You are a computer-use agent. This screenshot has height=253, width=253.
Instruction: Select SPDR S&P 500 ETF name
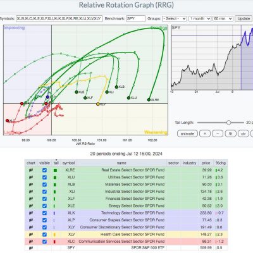pos(148,248)
